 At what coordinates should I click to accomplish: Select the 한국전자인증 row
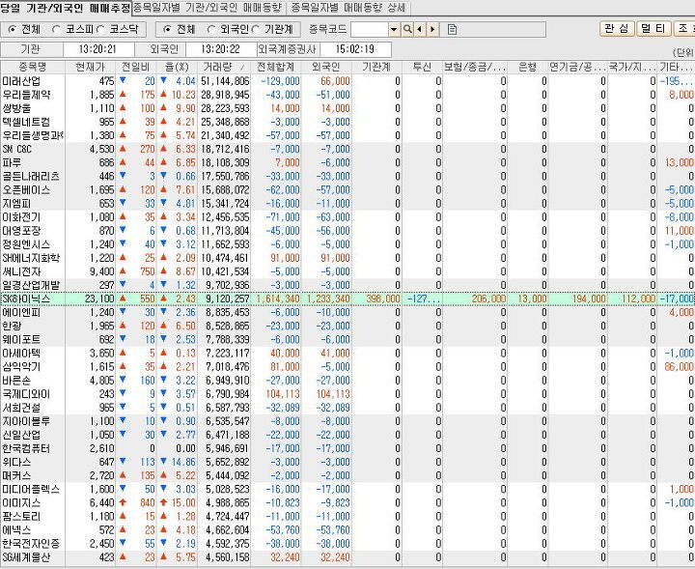coord(347,544)
